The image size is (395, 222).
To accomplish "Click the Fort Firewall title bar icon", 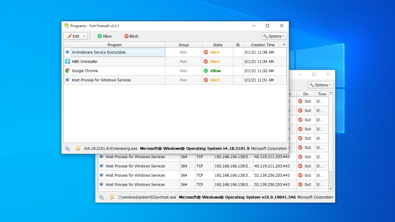I will (x=66, y=26).
